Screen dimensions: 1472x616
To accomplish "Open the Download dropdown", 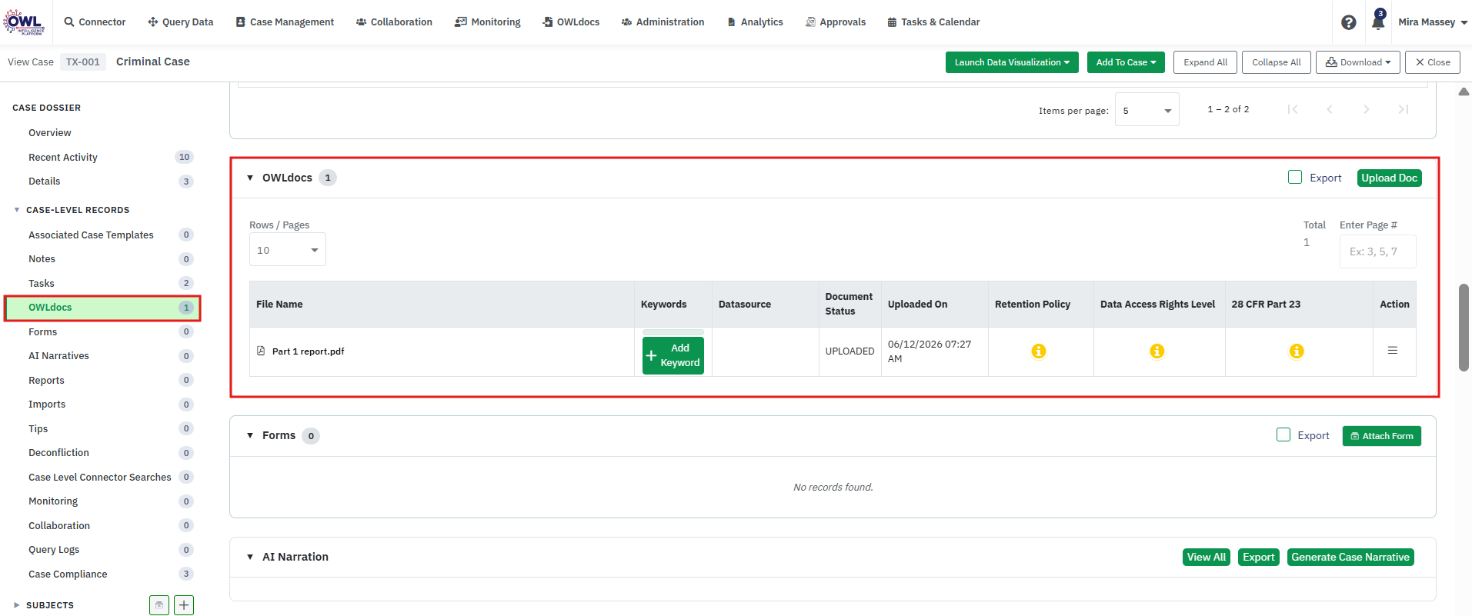I will [x=1358, y=62].
